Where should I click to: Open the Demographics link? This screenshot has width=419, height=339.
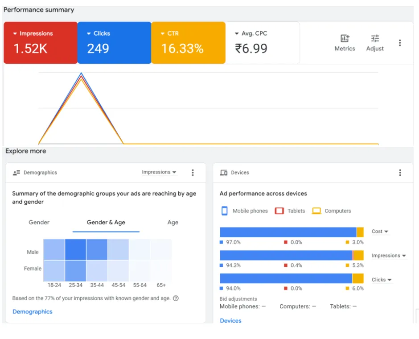coord(33,311)
